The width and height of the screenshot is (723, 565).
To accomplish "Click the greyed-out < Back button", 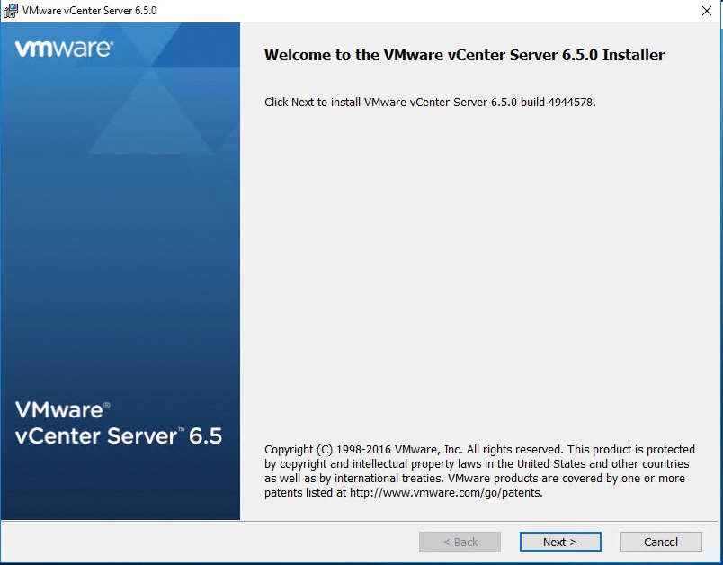I will [460, 542].
